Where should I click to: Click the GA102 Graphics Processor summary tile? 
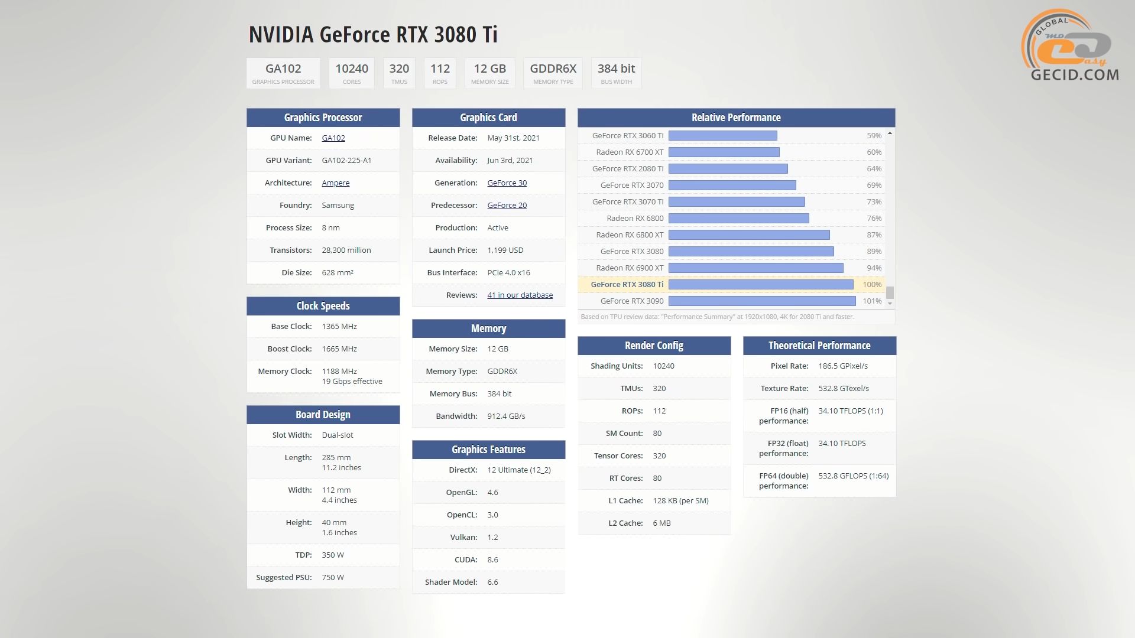283,73
